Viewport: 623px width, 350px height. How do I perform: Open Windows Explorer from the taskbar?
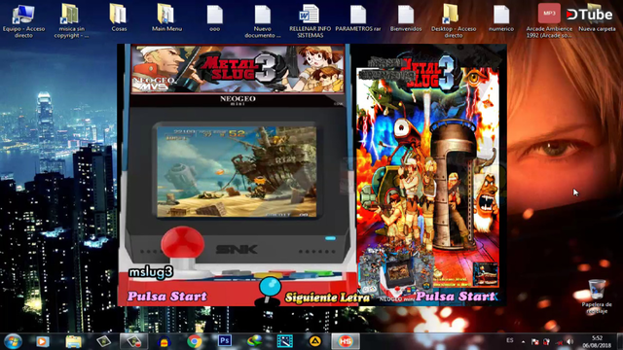click(73, 341)
